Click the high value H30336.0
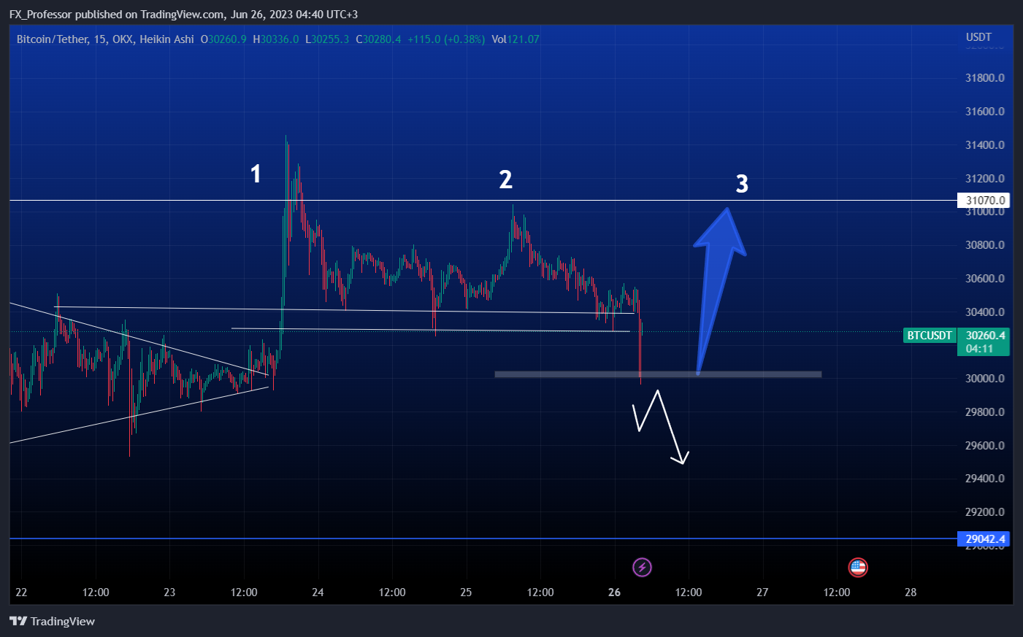Viewport: 1023px width, 637px height. 275,39
